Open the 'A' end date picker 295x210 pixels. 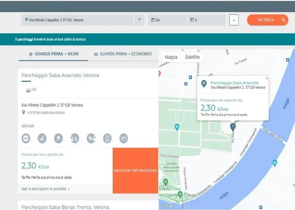pyautogui.click(x=206, y=20)
